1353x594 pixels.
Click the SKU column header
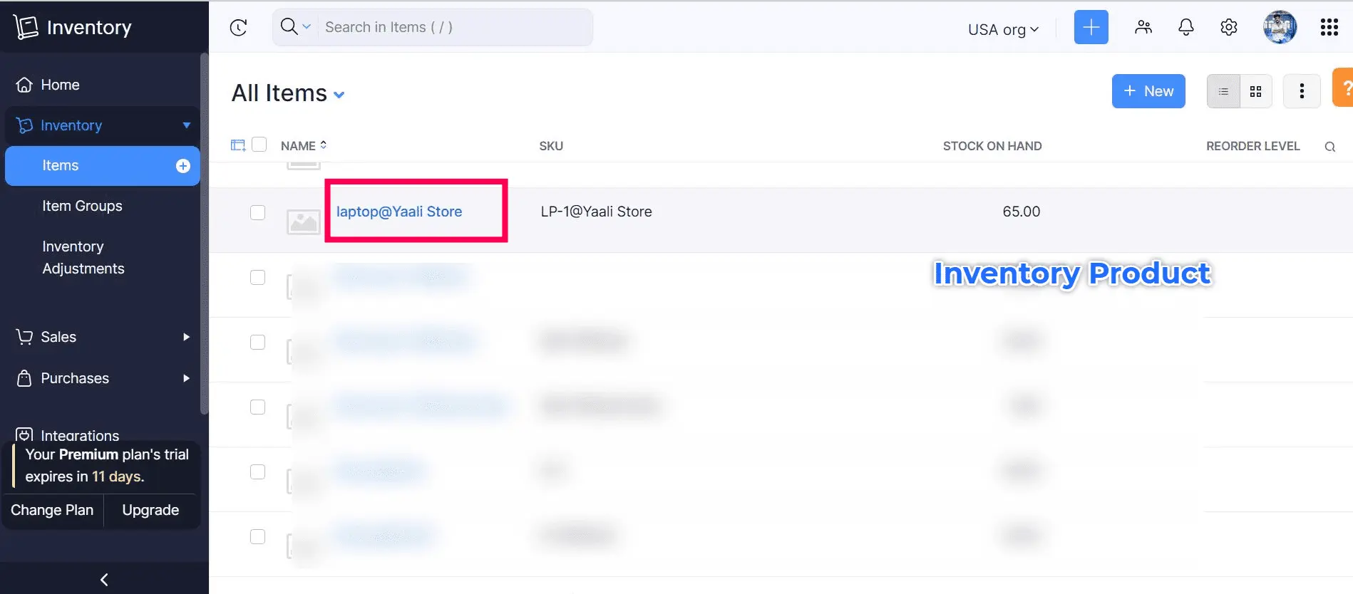pyautogui.click(x=551, y=146)
